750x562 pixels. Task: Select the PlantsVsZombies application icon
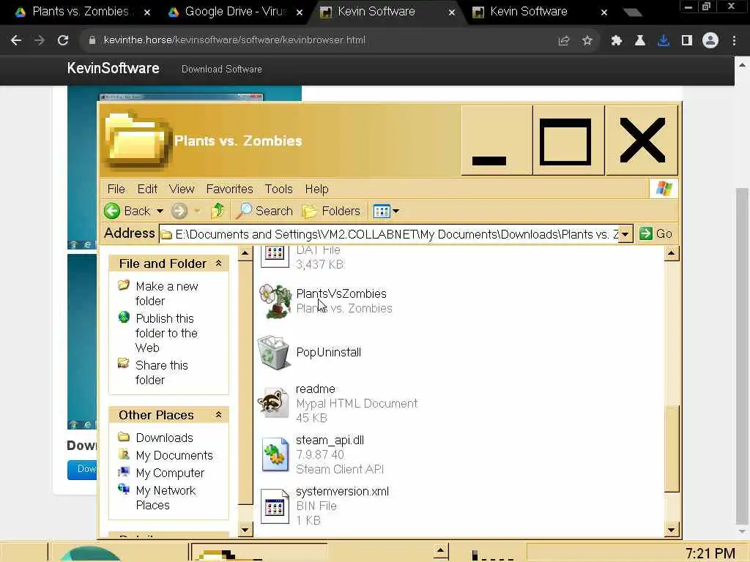click(x=275, y=301)
